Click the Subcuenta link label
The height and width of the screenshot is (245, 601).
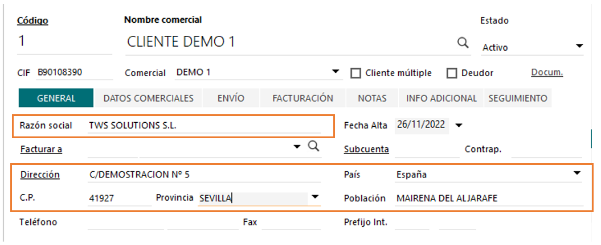click(x=366, y=150)
